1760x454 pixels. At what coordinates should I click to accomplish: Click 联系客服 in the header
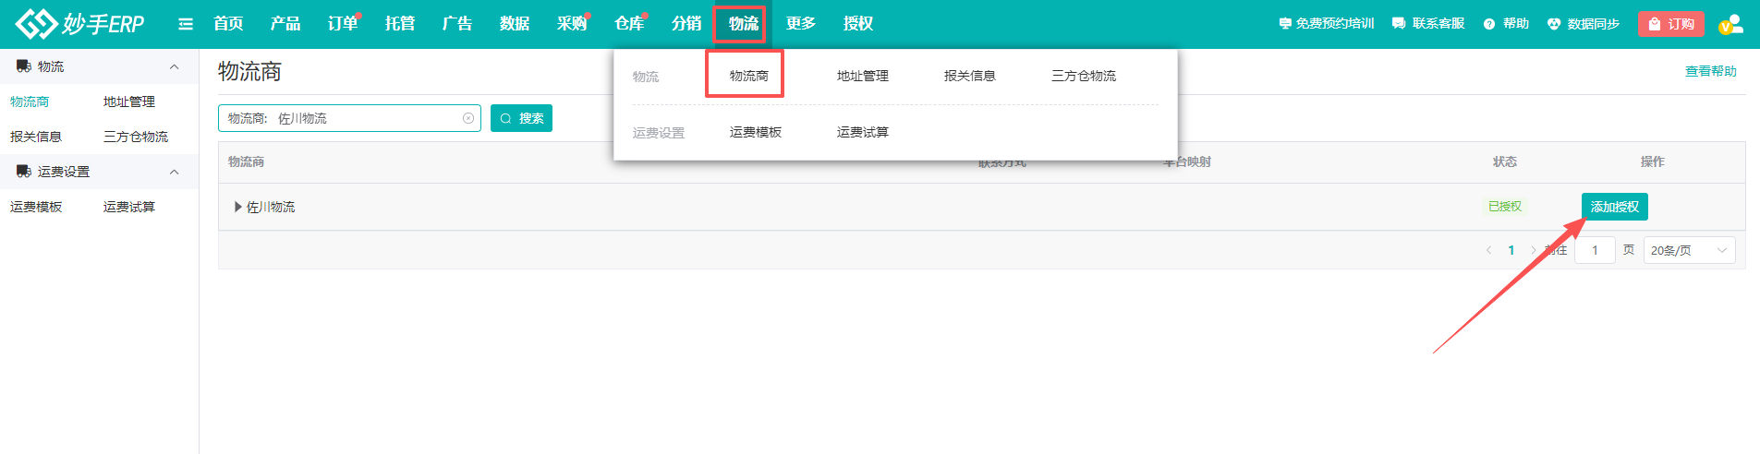pos(1428,24)
